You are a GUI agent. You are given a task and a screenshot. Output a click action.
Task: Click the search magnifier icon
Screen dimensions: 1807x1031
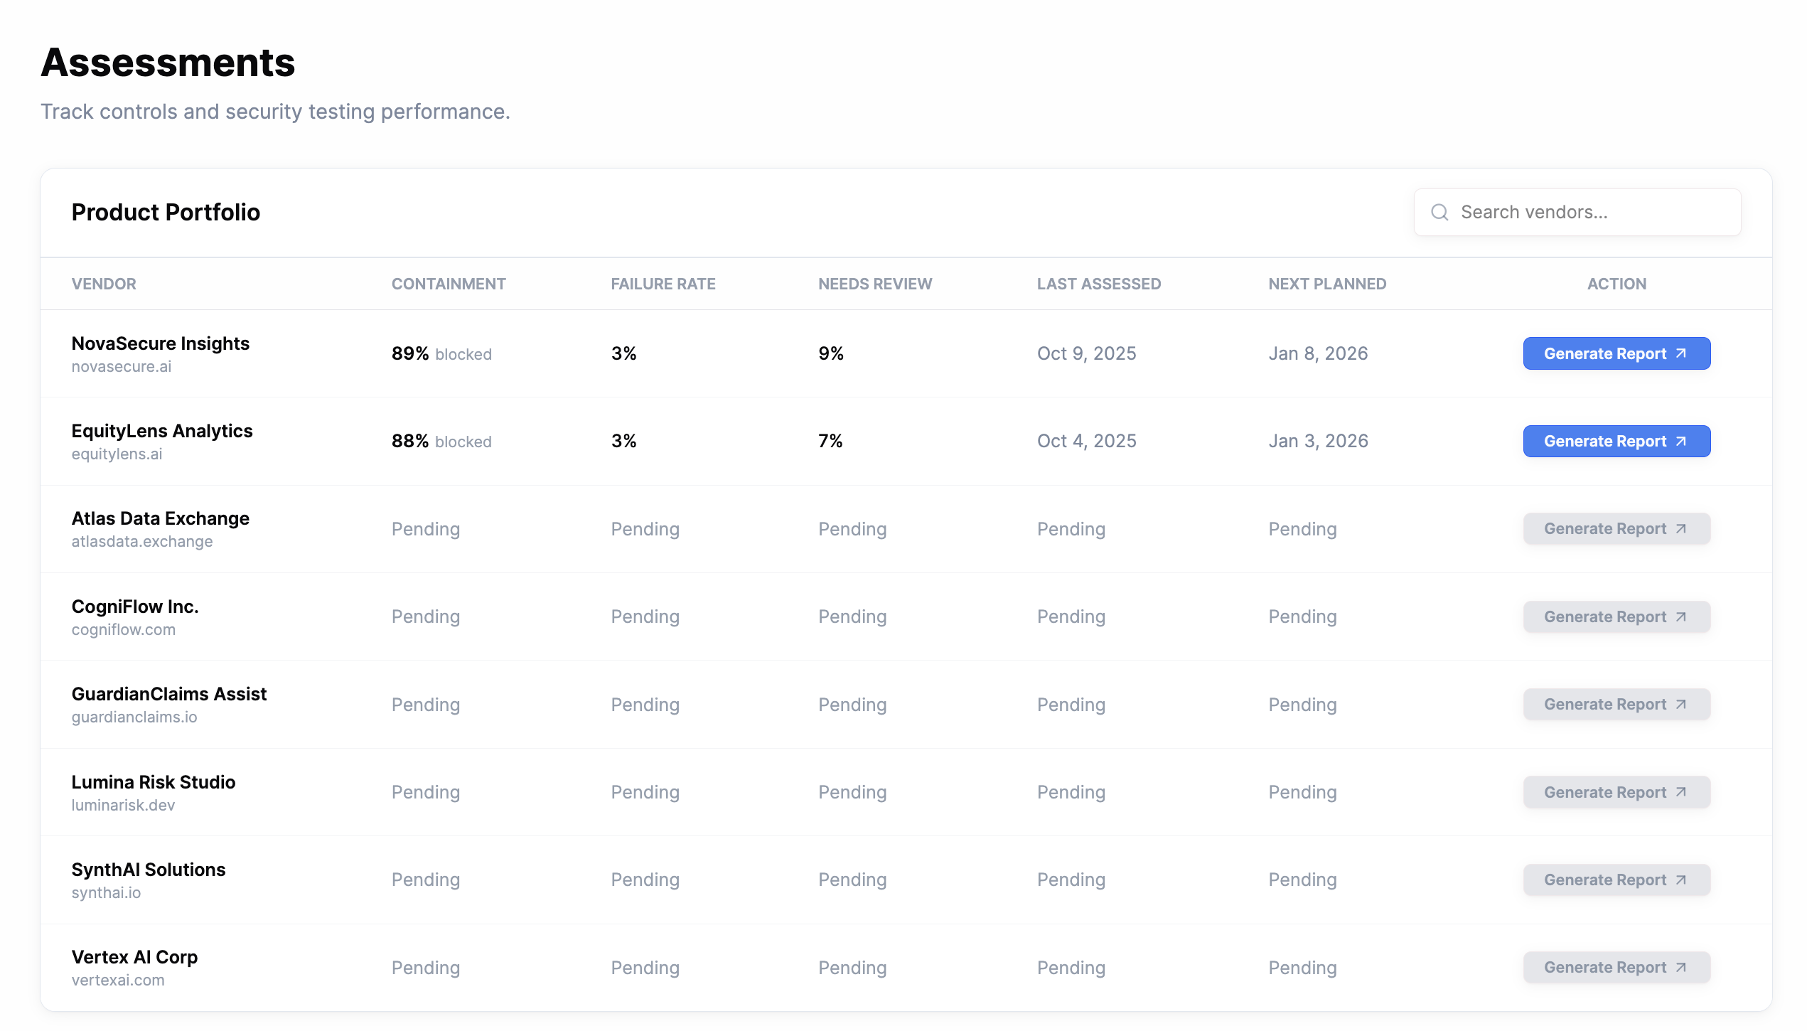point(1439,212)
